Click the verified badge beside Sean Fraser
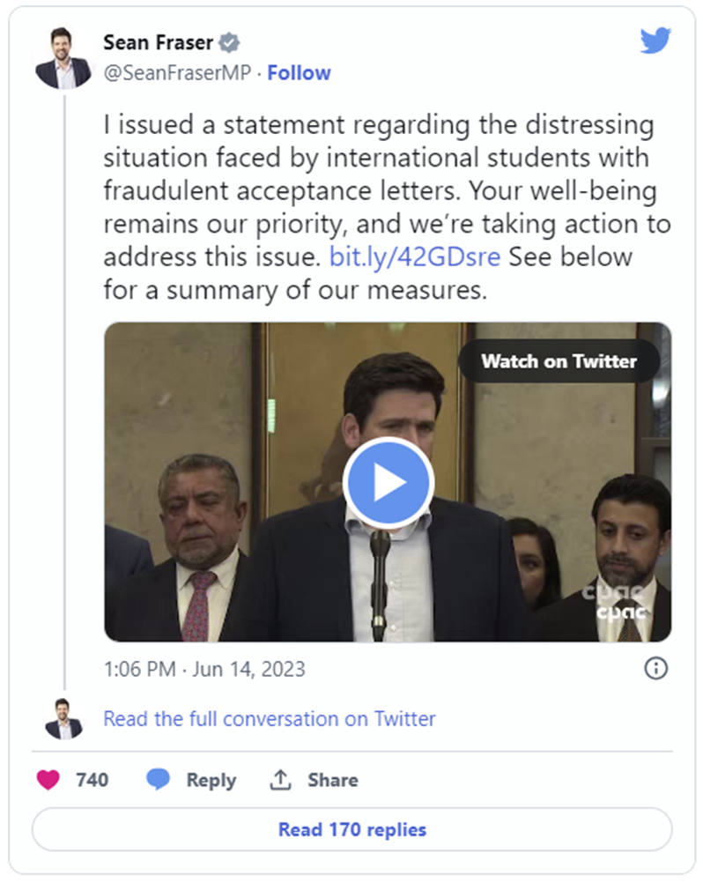This screenshot has height=883, width=703. [x=229, y=42]
